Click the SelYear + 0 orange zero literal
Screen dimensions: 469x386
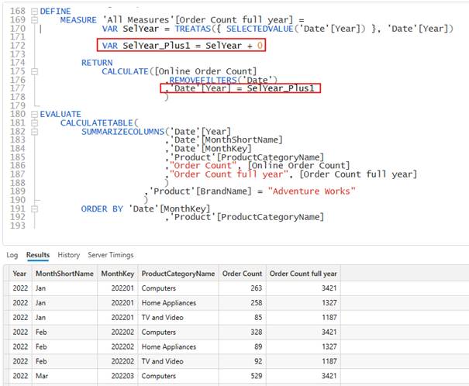pos(260,46)
